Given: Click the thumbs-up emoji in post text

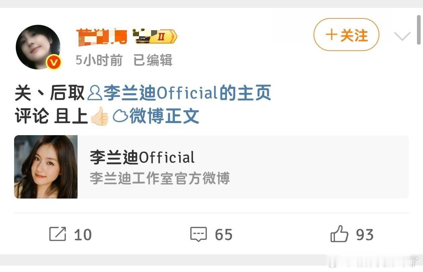Looking at the screenshot, I should pos(99,116).
